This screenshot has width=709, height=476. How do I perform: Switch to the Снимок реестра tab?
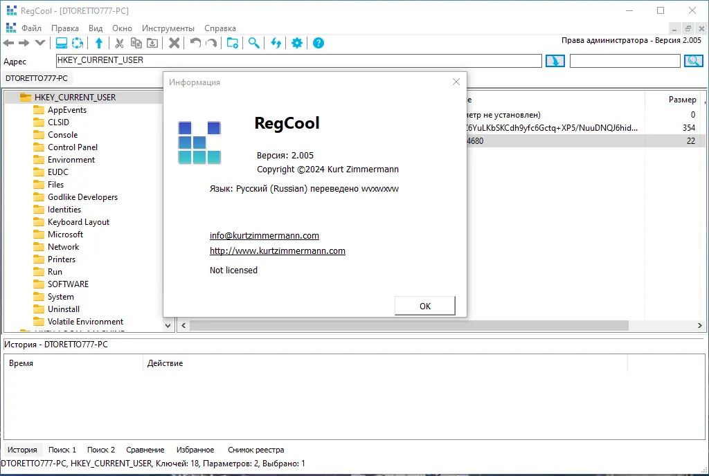click(x=256, y=450)
